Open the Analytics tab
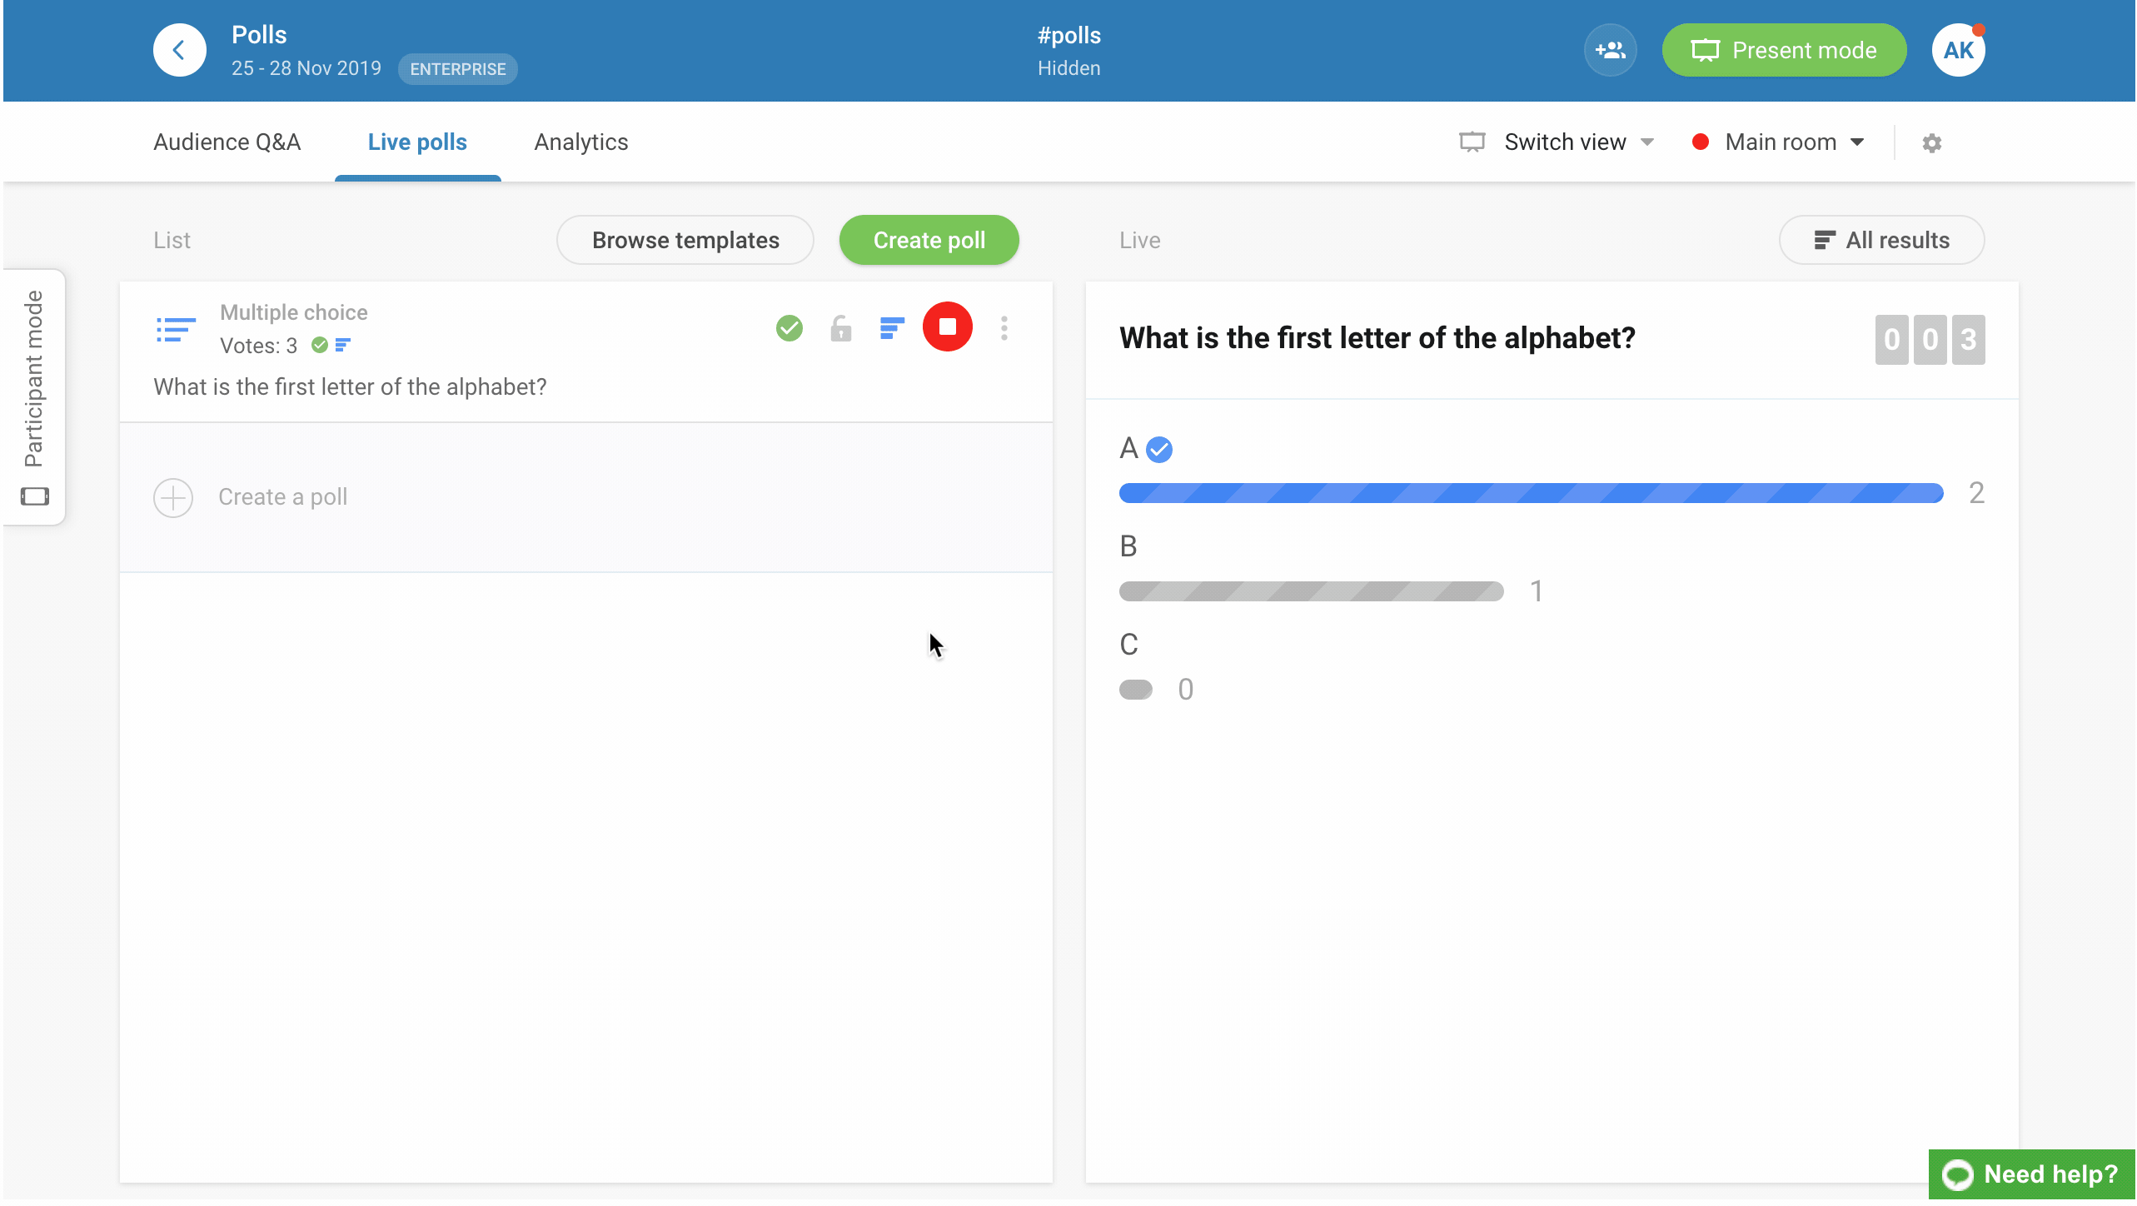The height and width of the screenshot is (1206, 2137). (x=581, y=142)
